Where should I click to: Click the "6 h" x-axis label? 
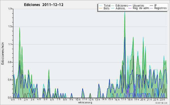[52, 99]
